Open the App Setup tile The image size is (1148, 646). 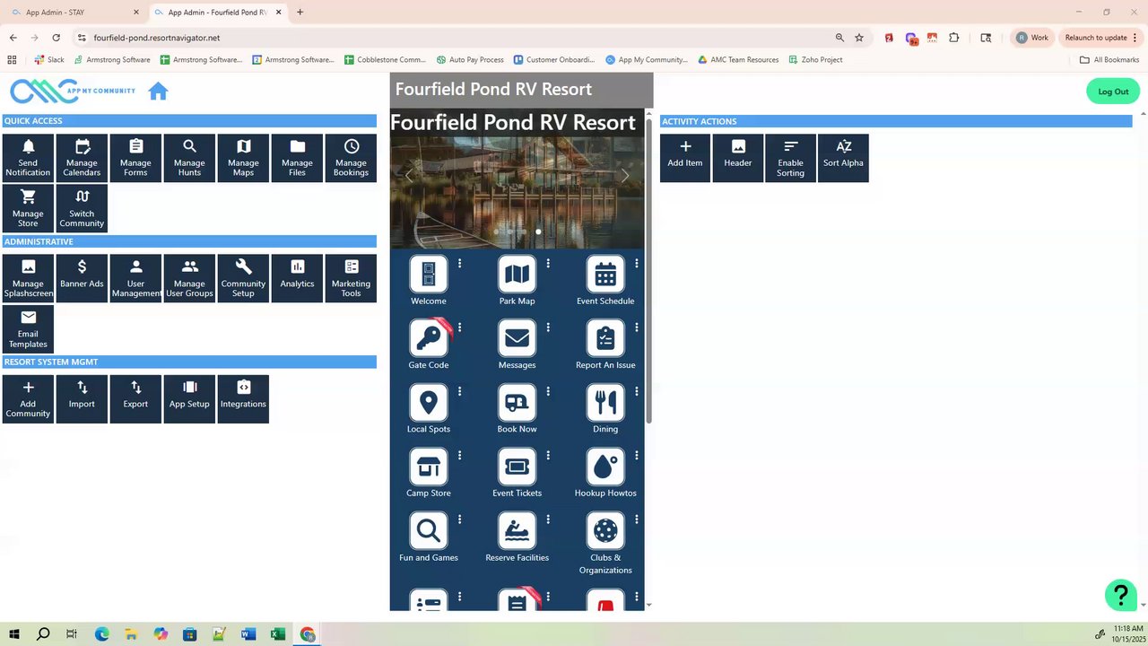(189, 398)
